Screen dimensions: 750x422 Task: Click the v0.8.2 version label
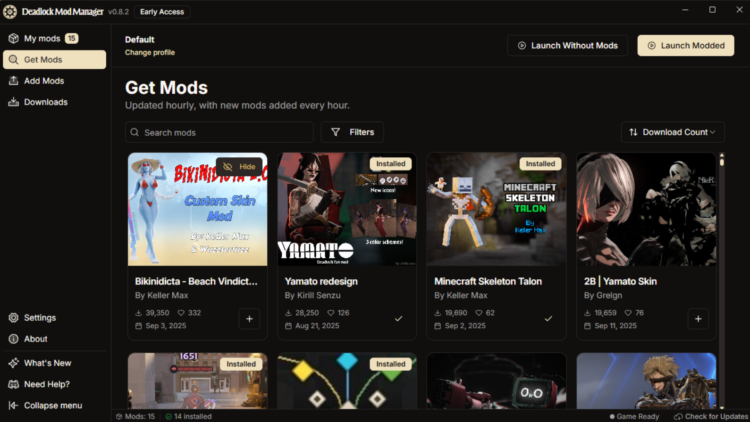[118, 12]
